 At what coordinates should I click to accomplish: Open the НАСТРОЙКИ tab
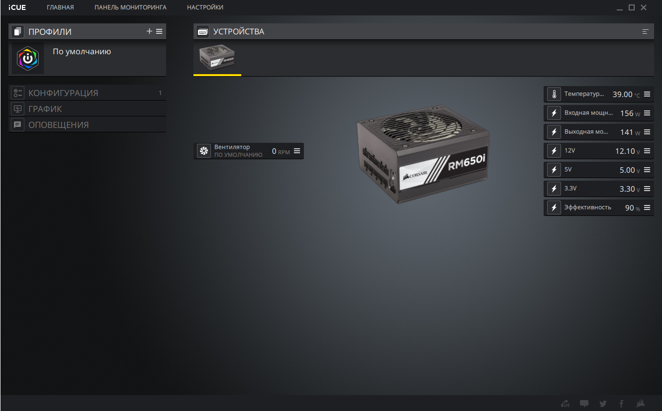(x=205, y=7)
